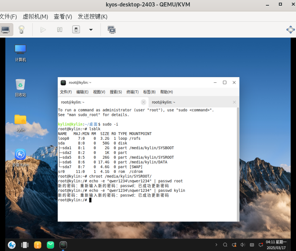Viewport: 296px width, 251px height.
Task: Click the terminal vertical scrollbar
Action: (x=238, y=164)
